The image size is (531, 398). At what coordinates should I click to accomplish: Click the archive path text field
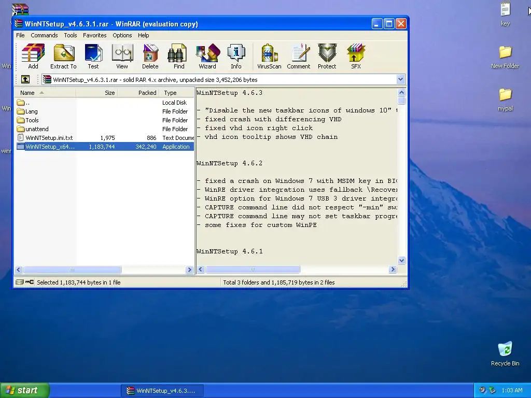219,79
